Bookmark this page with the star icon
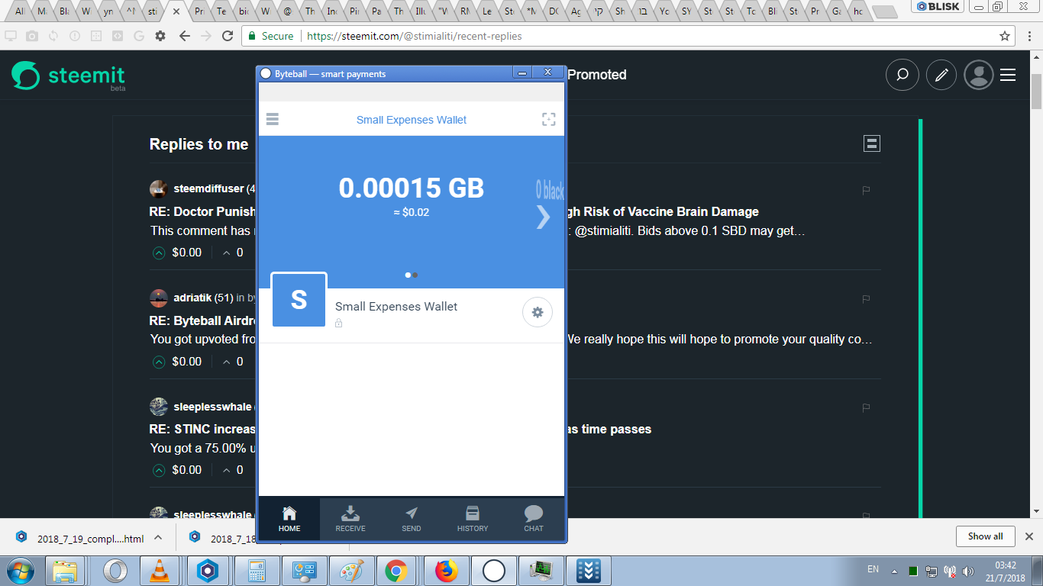The image size is (1043, 586). pyautogui.click(x=1005, y=36)
